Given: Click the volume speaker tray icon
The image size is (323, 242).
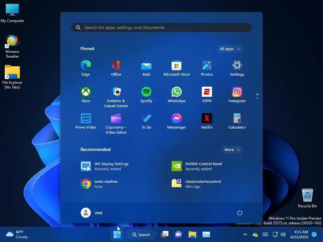Looking at the screenshot, I should [283, 234].
